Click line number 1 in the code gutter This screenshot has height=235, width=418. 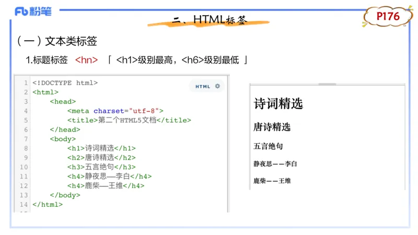[26, 83]
